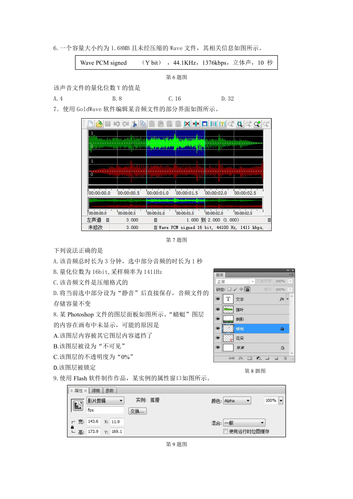Screen dimensions: 353x499
Task: Click the Trim icon in GoldWave toolbar
Action: pyautogui.click(x=196, y=124)
